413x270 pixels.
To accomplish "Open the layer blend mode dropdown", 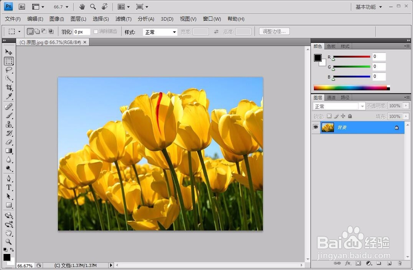I will coord(339,106).
